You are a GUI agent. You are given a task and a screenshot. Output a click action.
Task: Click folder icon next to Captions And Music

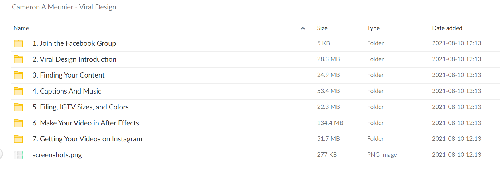[18, 91]
